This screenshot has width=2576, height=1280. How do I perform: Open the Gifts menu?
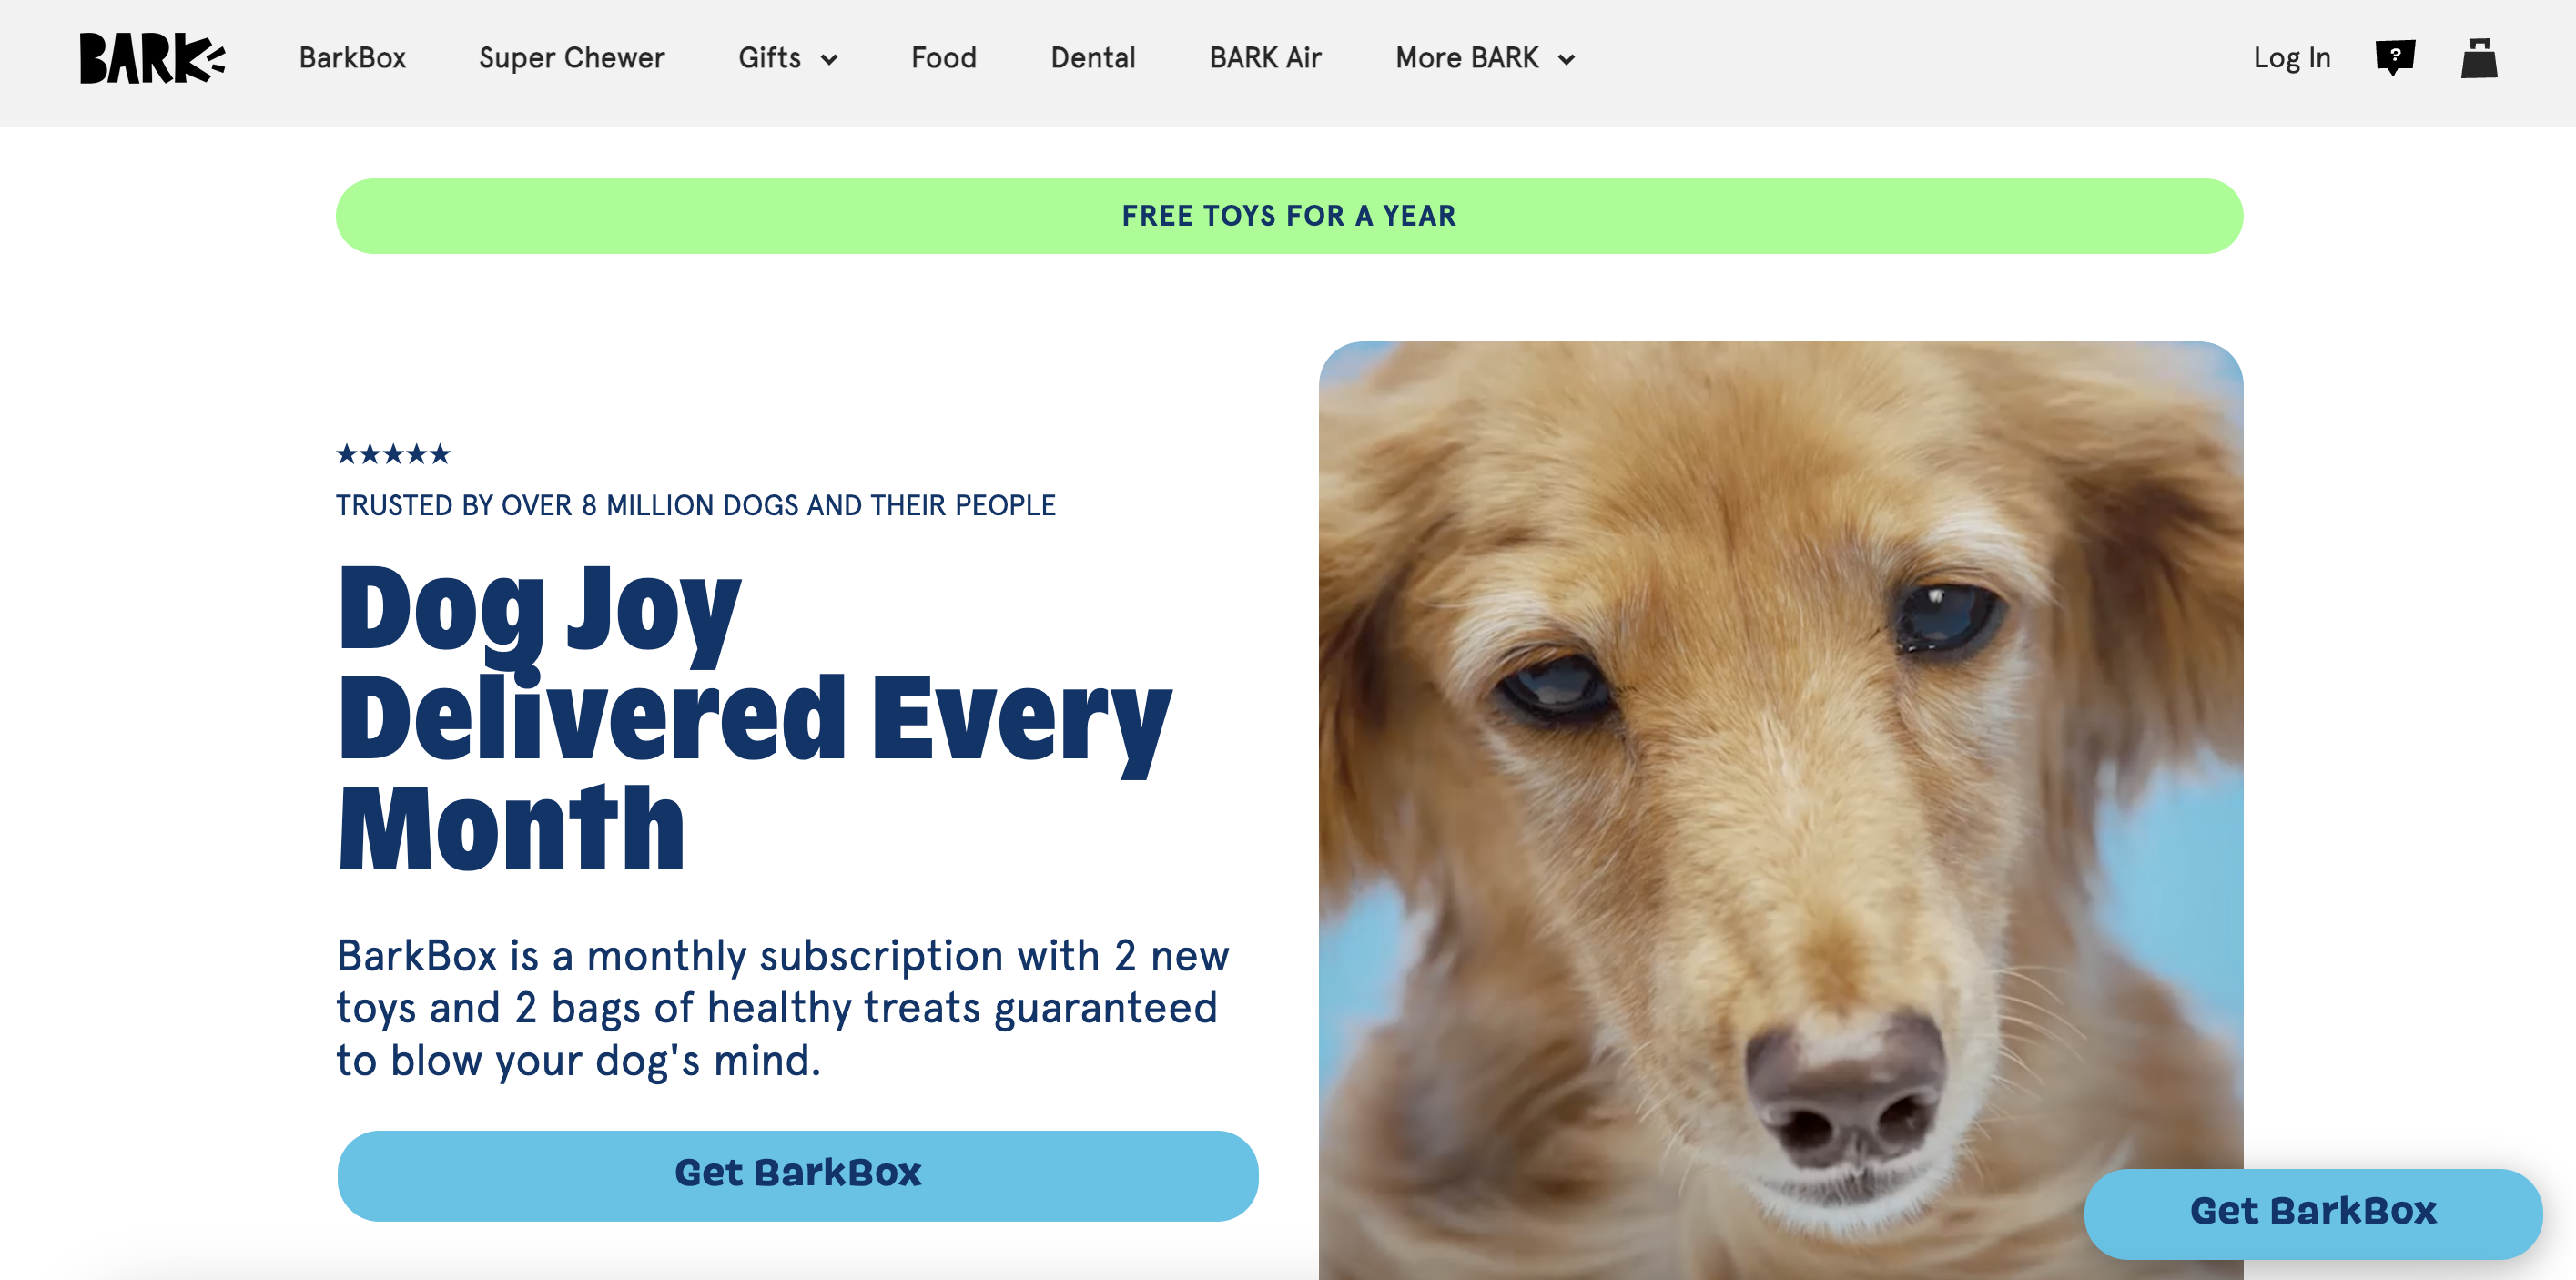point(788,58)
